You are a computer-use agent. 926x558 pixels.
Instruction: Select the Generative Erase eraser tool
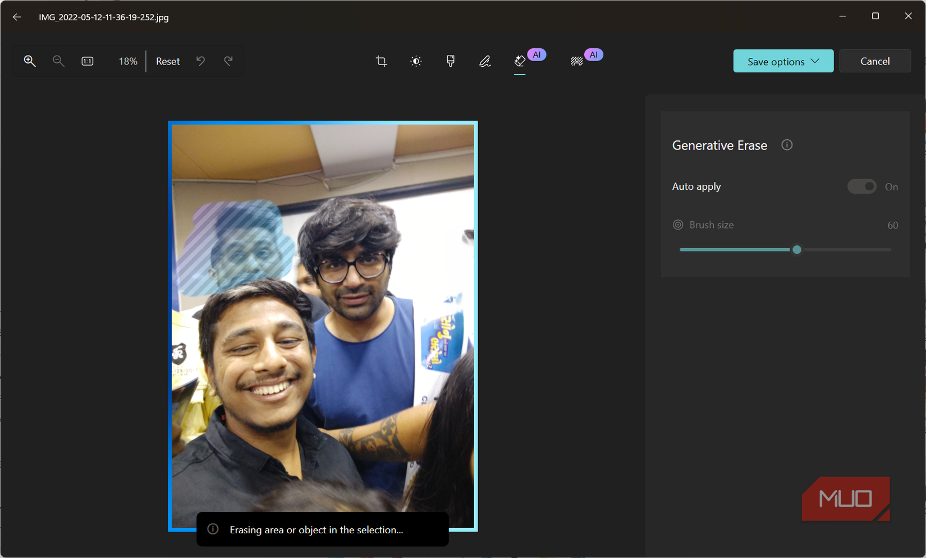[519, 62]
